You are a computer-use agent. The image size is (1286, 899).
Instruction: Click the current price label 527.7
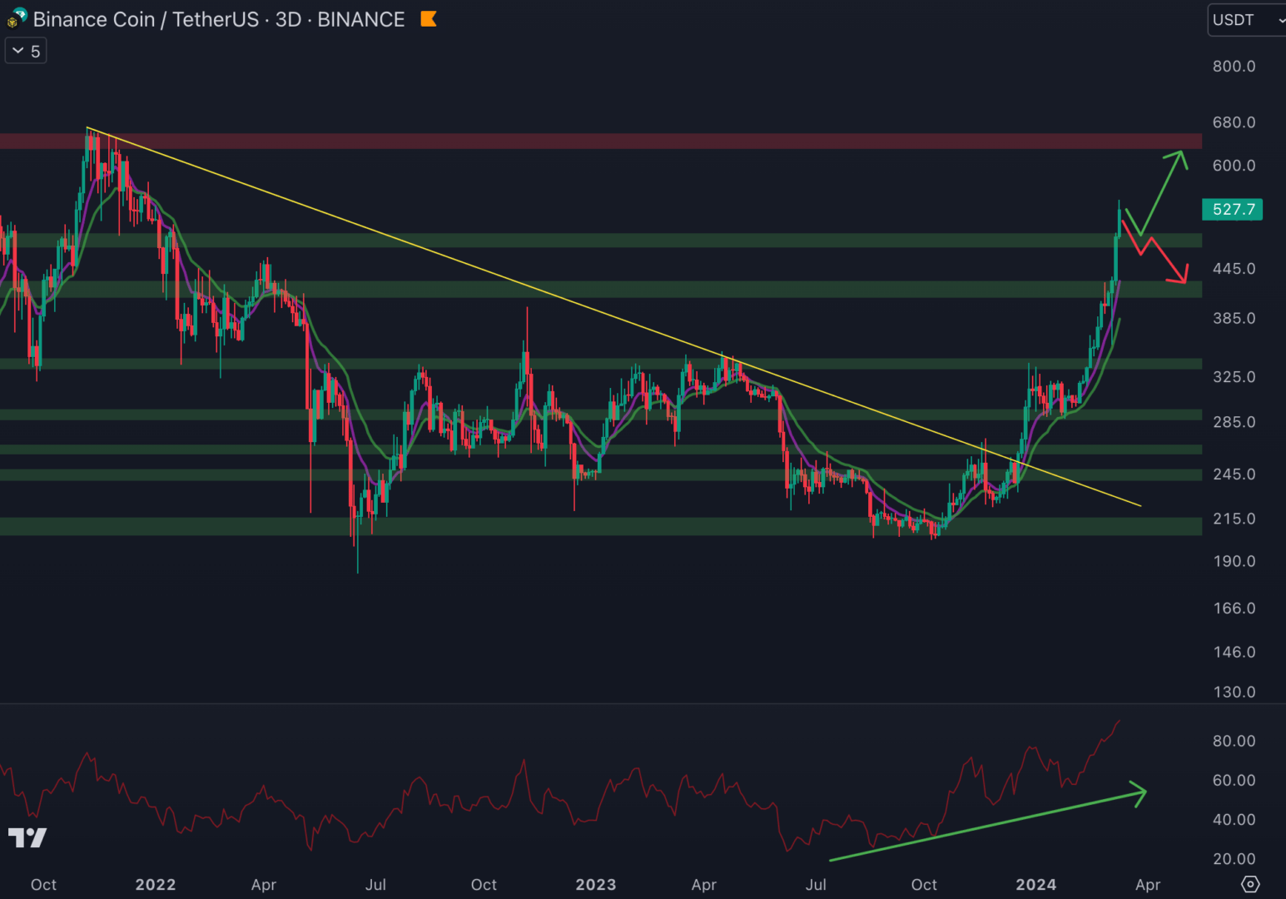tap(1233, 209)
